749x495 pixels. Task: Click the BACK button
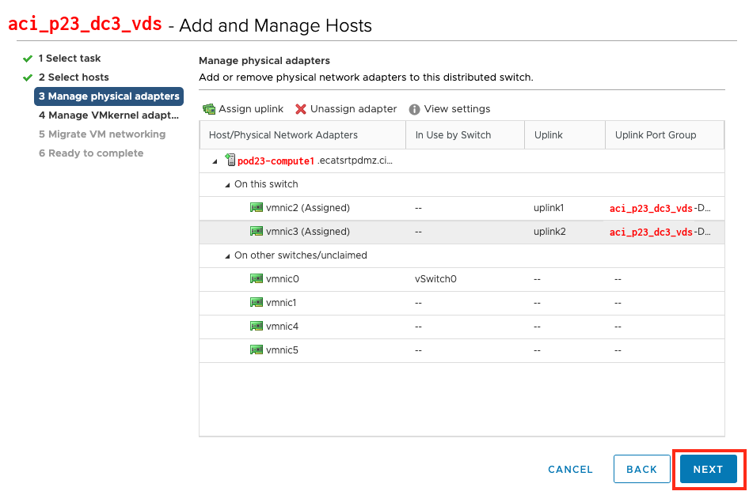pyautogui.click(x=641, y=469)
